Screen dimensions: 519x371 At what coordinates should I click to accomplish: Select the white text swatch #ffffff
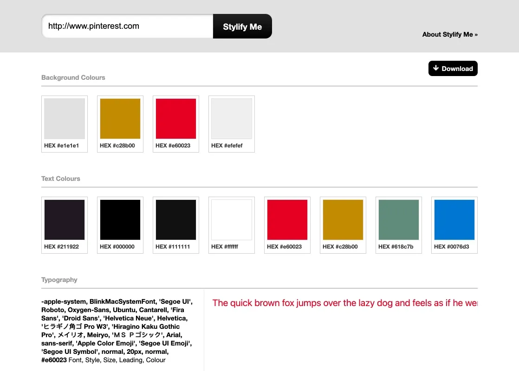(232, 220)
